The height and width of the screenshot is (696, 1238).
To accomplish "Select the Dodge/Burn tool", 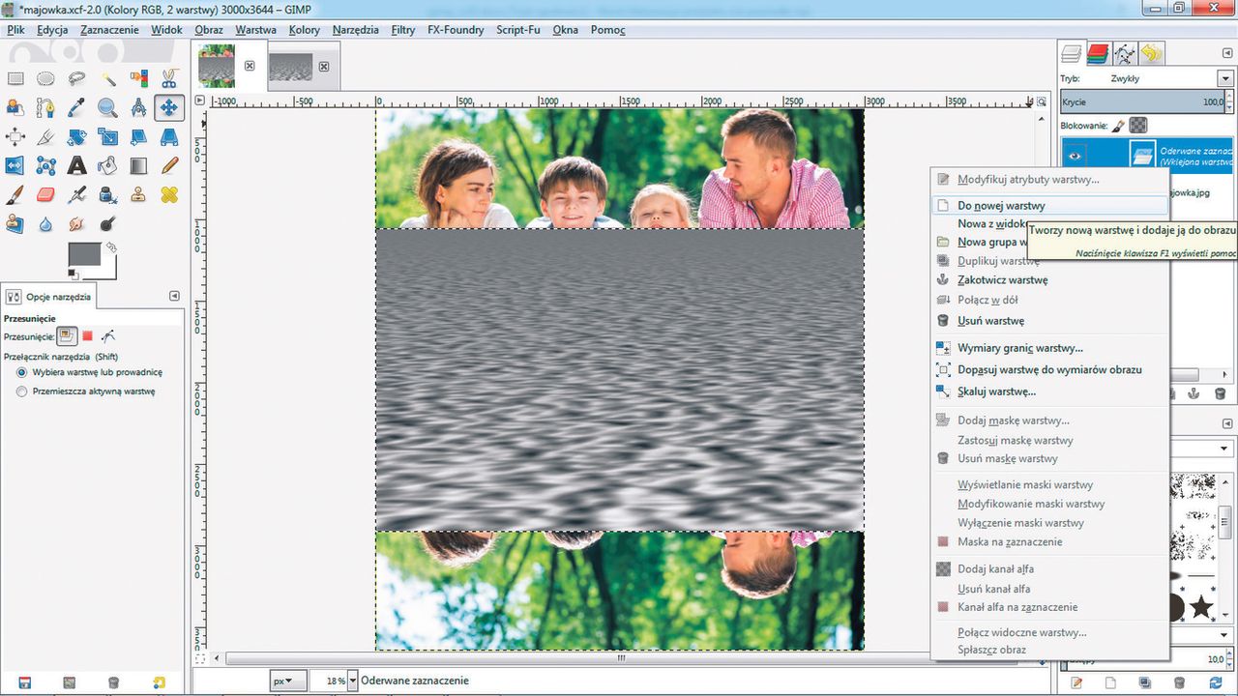I will click(107, 224).
